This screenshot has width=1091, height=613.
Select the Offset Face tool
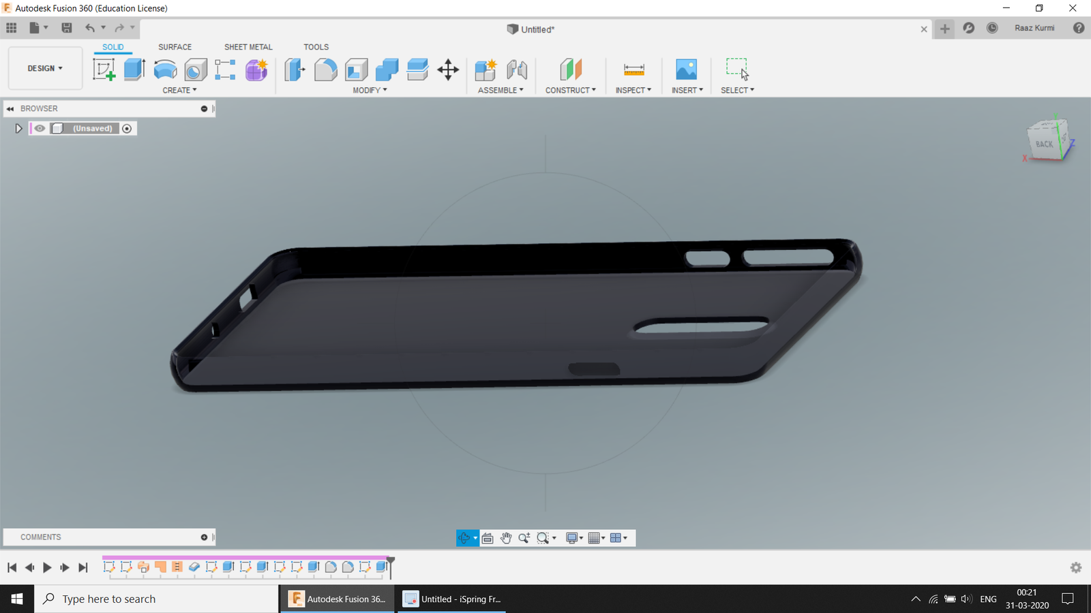(x=417, y=69)
